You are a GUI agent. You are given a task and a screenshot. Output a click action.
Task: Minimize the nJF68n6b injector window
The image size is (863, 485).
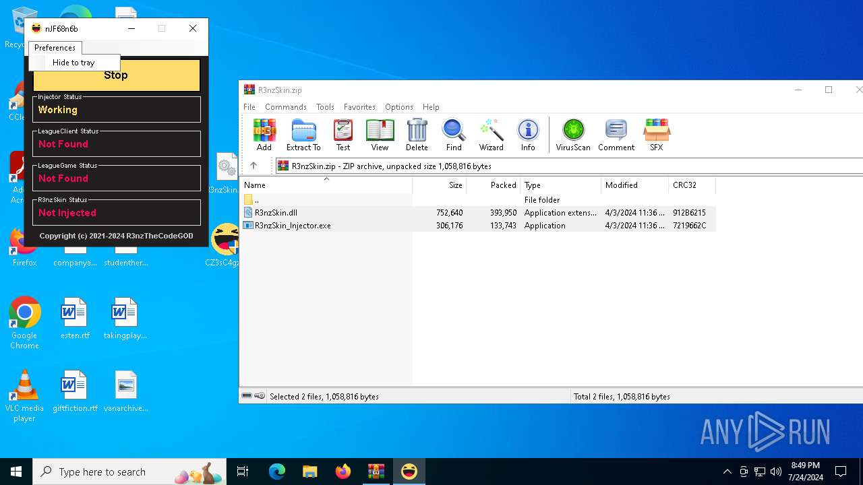(x=131, y=28)
